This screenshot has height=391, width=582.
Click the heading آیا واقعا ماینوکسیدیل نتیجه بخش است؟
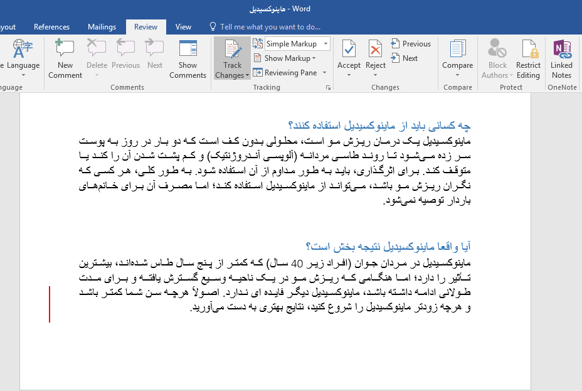pos(388,246)
